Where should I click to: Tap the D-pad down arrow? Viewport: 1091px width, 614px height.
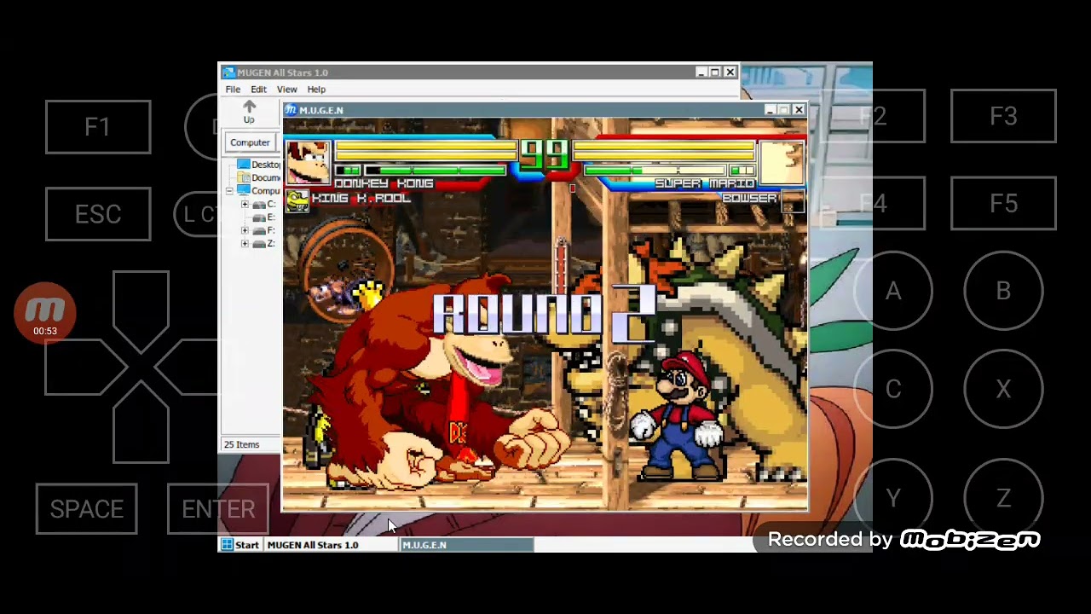pyautogui.click(x=141, y=422)
